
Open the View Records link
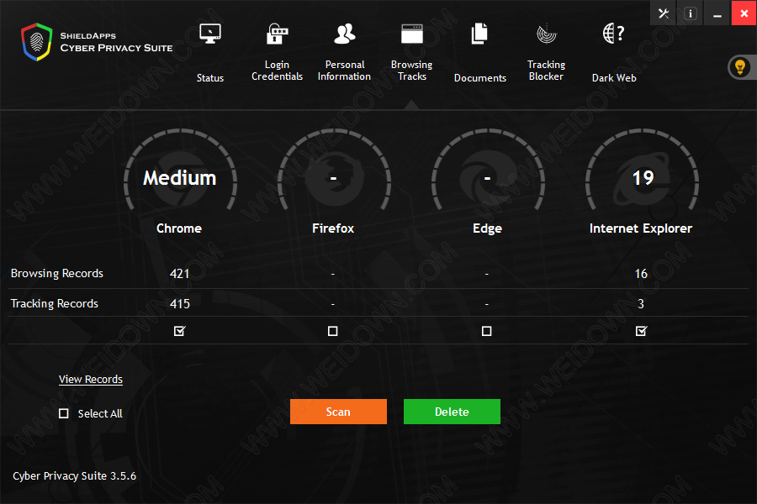pos(91,379)
